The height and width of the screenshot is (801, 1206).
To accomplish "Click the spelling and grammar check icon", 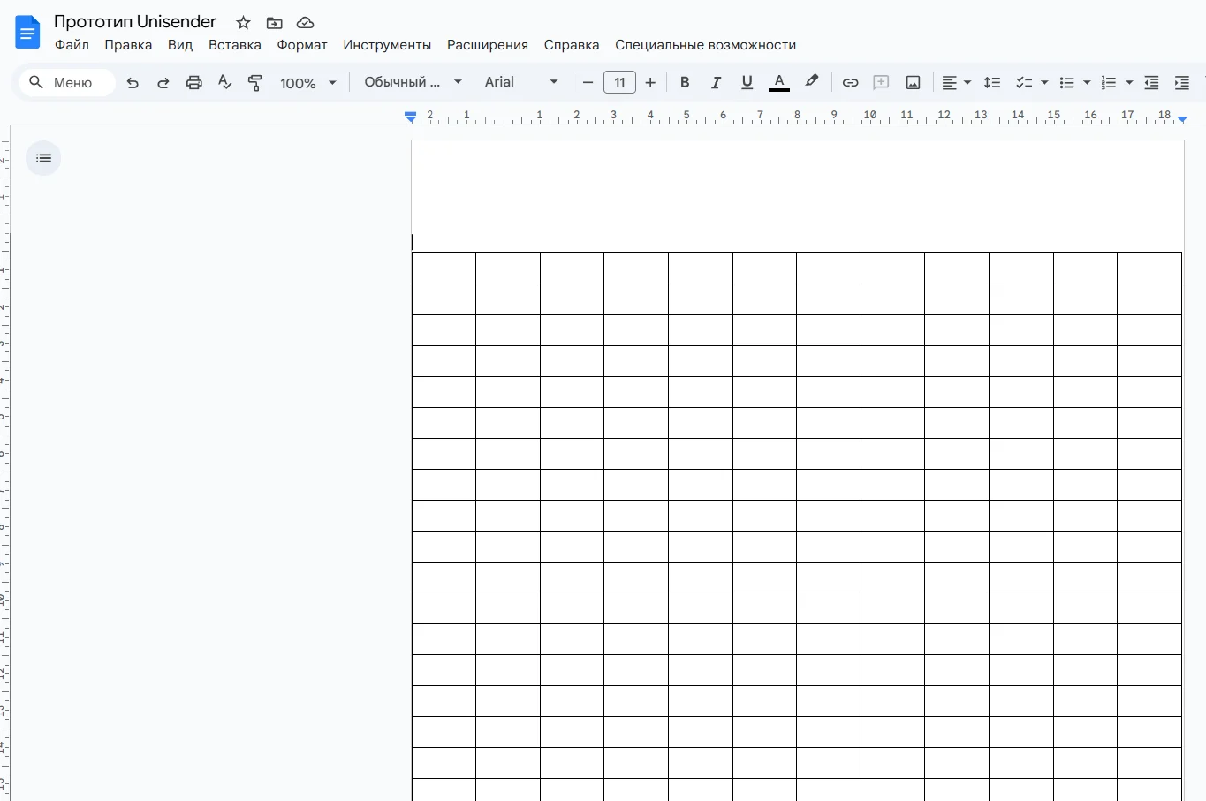I will click(224, 82).
